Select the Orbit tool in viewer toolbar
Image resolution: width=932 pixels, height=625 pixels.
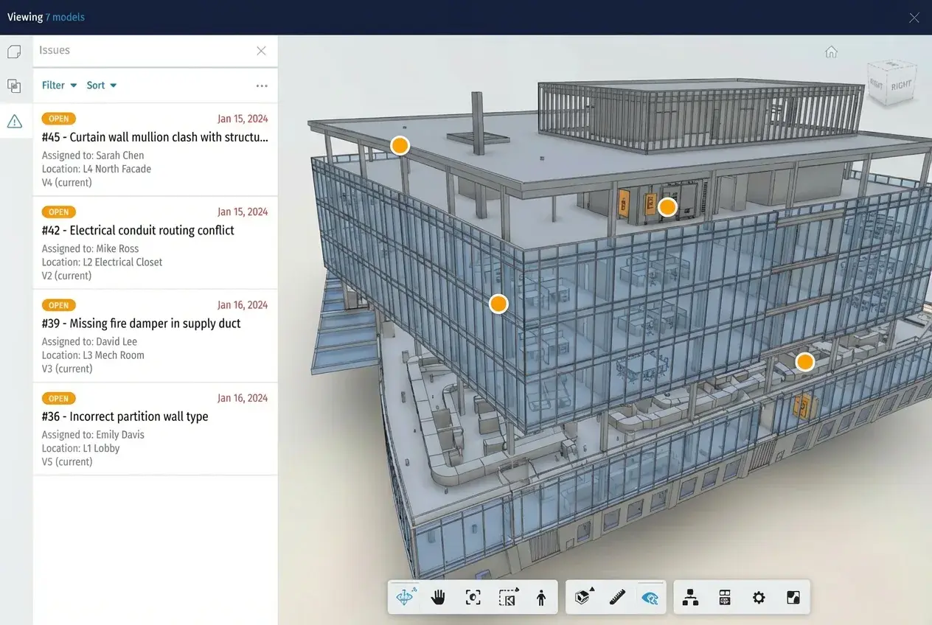[x=406, y=597]
